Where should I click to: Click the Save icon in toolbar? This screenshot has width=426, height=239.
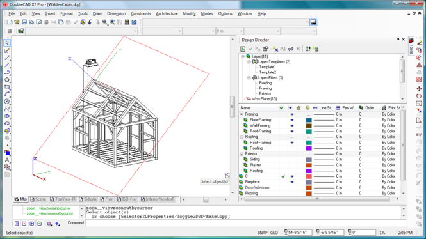click(x=24, y=22)
